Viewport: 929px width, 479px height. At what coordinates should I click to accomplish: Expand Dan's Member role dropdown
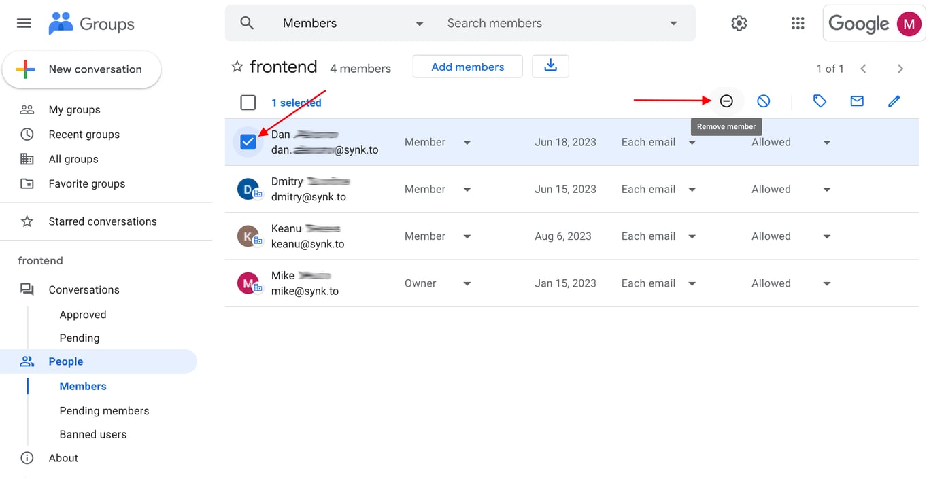(467, 143)
